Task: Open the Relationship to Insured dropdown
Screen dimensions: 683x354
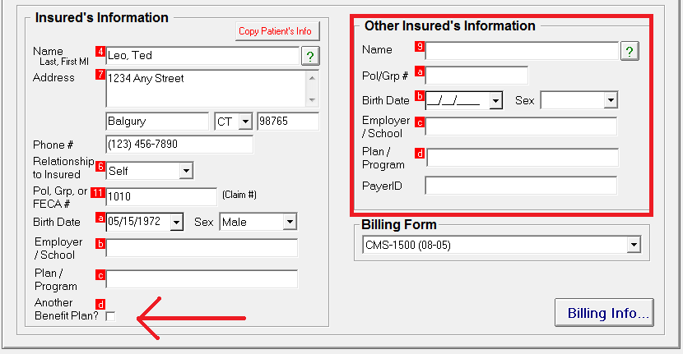Action: [x=186, y=171]
